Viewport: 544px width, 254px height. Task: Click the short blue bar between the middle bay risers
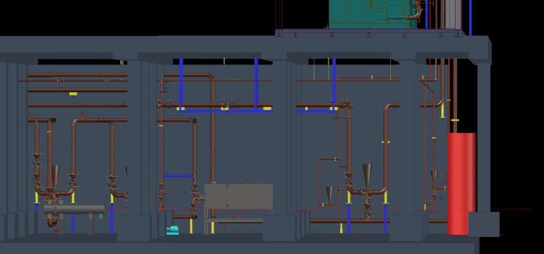(178, 176)
